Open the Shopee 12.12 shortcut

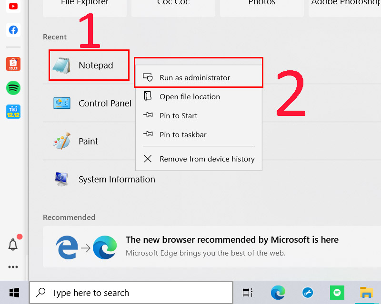tap(13, 64)
